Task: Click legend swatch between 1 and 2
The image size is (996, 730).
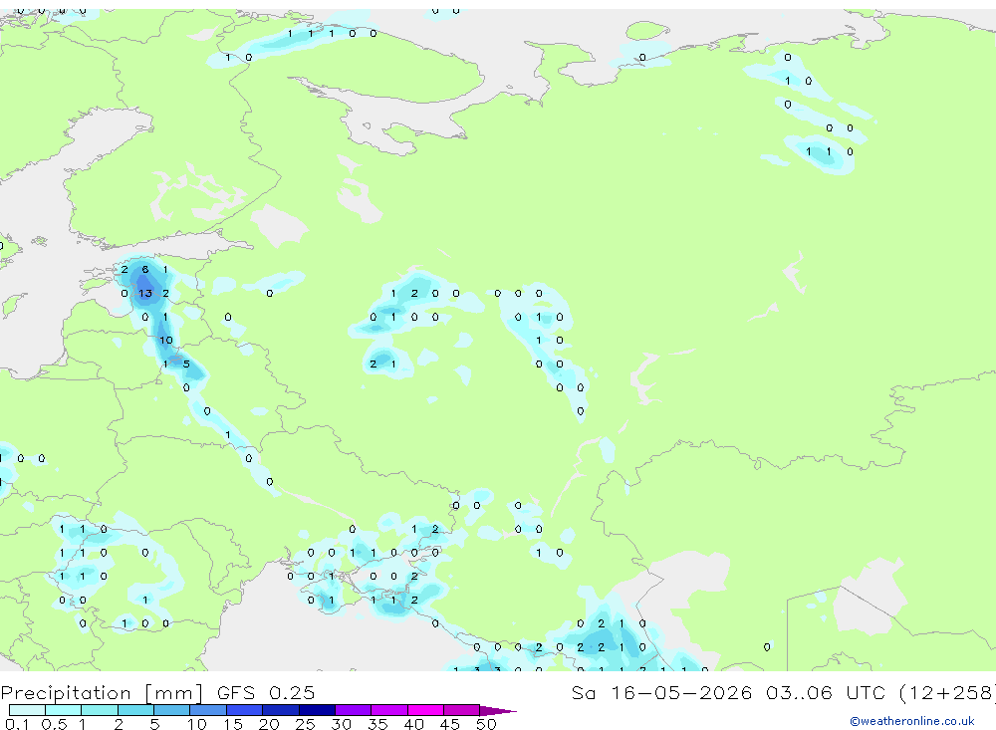Action: click(100, 710)
